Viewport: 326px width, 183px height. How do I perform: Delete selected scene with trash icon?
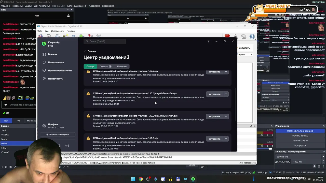(7, 167)
